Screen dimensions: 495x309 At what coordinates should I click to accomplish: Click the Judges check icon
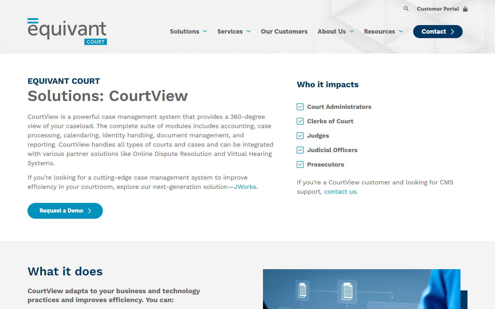pyautogui.click(x=300, y=136)
